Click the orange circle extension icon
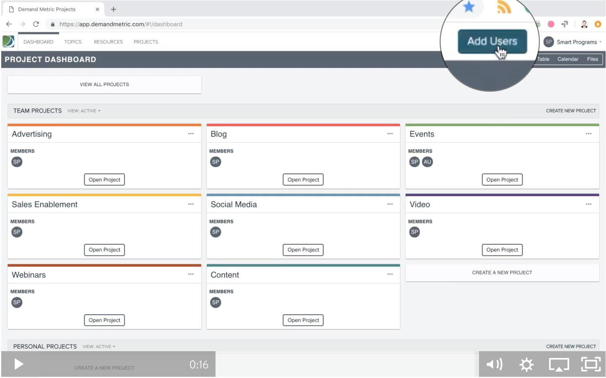Screen dimensions: 606x378 [x=598, y=24]
